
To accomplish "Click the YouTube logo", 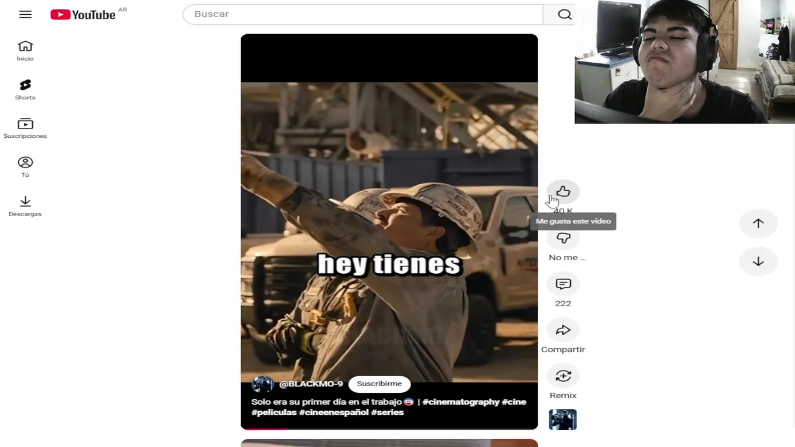I will [x=83, y=14].
